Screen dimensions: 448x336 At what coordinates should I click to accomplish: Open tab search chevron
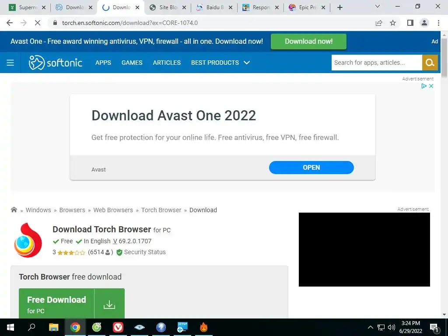point(378,6)
